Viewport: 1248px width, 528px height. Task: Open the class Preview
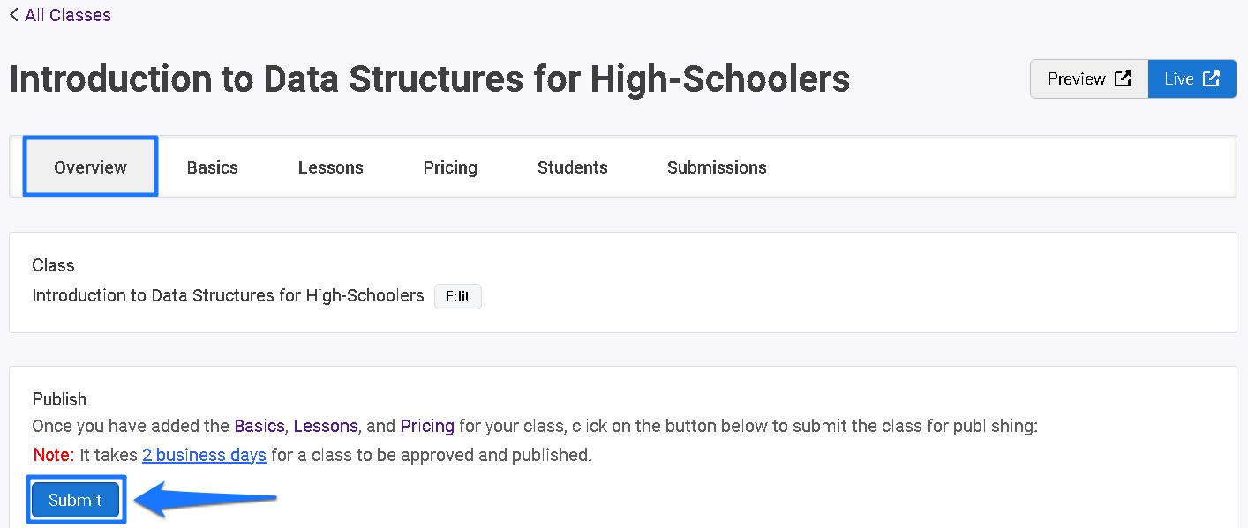pos(1089,78)
